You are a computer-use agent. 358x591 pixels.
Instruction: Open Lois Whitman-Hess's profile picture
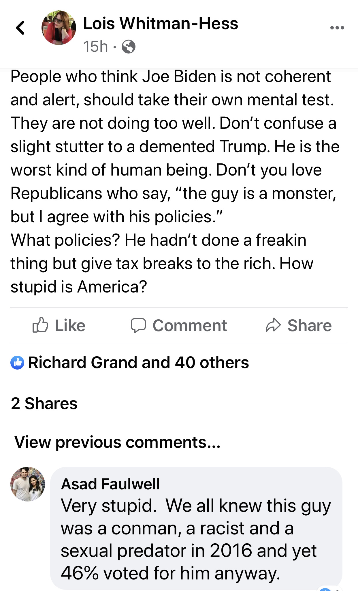tap(59, 28)
